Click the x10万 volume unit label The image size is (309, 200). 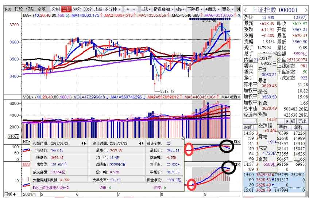[x=13, y=136]
